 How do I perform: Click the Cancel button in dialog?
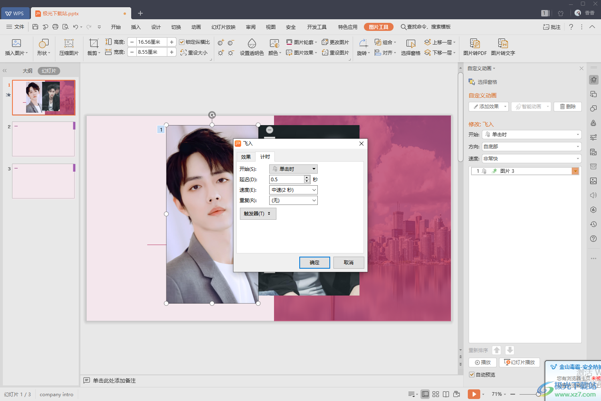349,263
